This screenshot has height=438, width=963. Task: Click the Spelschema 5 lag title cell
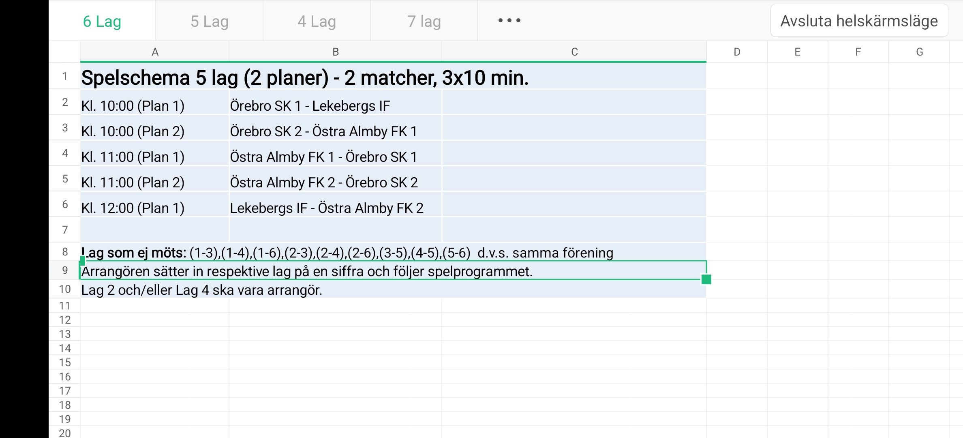click(x=305, y=77)
